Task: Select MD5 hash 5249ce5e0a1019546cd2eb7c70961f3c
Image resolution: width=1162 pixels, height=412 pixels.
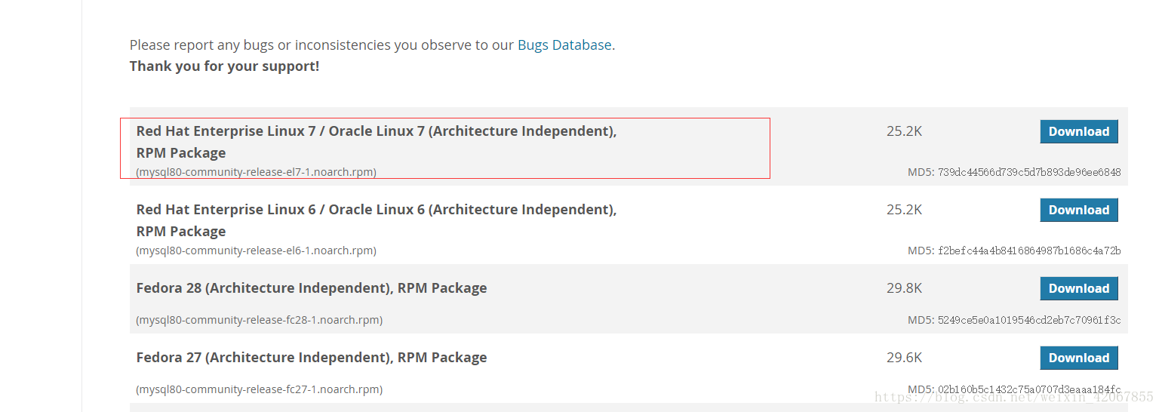Action: pyautogui.click(x=1029, y=320)
